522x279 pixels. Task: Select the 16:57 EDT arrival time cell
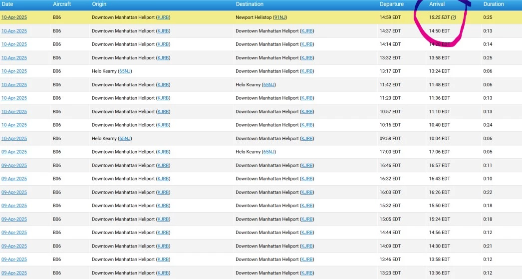[x=440, y=166]
